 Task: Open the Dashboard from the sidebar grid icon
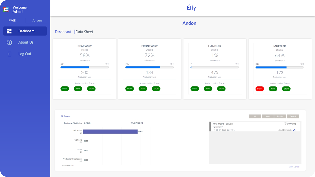pyautogui.click(x=9, y=31)
